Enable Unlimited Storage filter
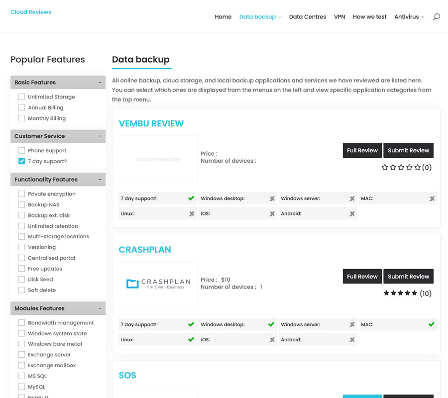This screenshot has width=448, height=398. (21, 97)
